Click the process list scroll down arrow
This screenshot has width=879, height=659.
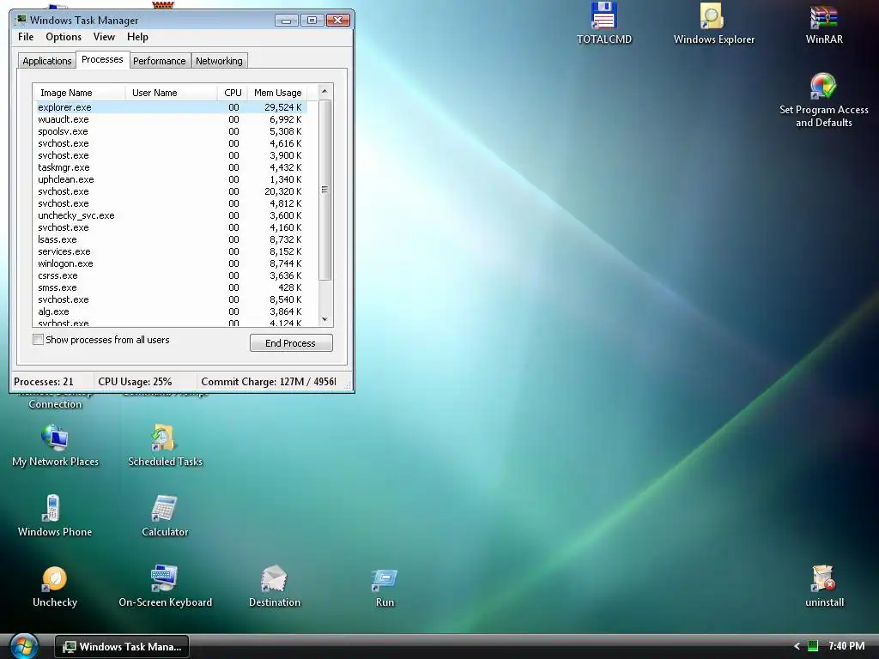(x=324, y=319)
